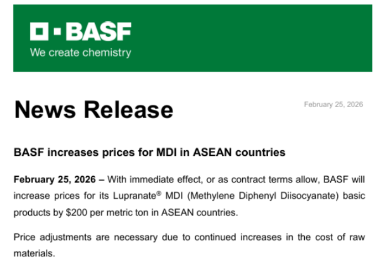Viewport: 385px width, 263px height.
Task: Click the registered trademark symbol after Lupranate
Action: click(x=159, y=193)
